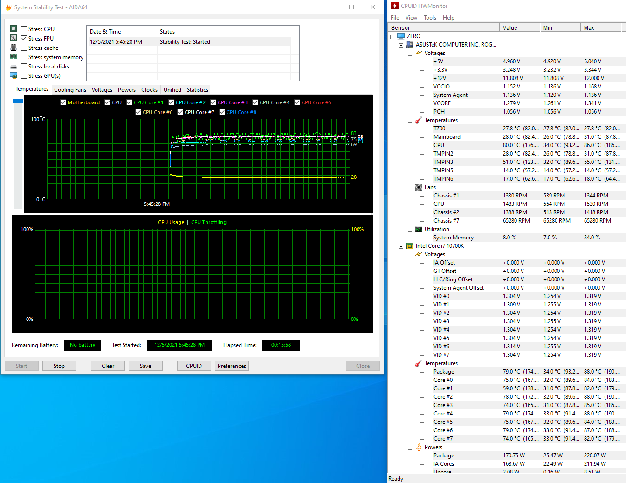
Task: Toggle CPU Core #3 graph checkbox
Action: click(x=213, y=102)
